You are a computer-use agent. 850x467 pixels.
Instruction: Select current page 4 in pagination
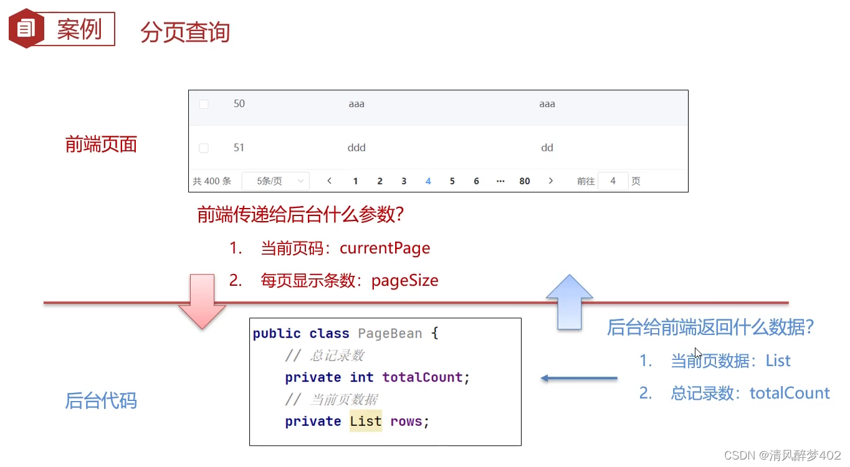coord(428,181)
